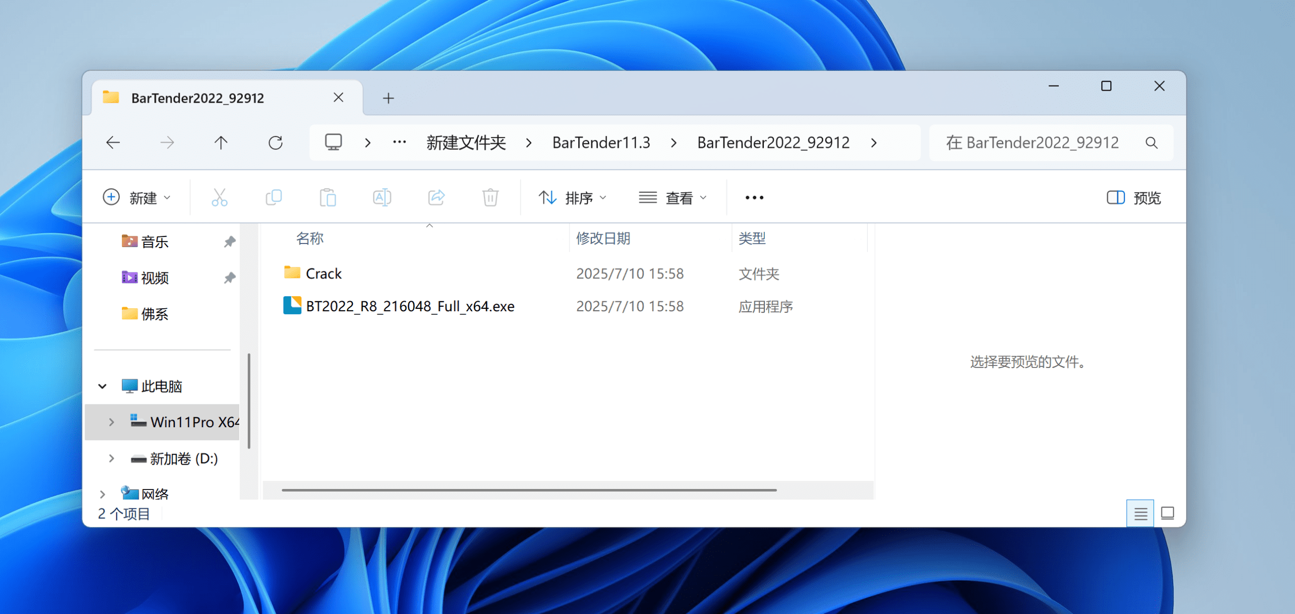Click the Share icon in toolbar
The width and height of the screenshot is (1295, 614).
[x=436, y=197]
